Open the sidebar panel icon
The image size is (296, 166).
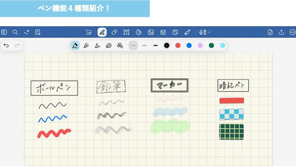4,32
